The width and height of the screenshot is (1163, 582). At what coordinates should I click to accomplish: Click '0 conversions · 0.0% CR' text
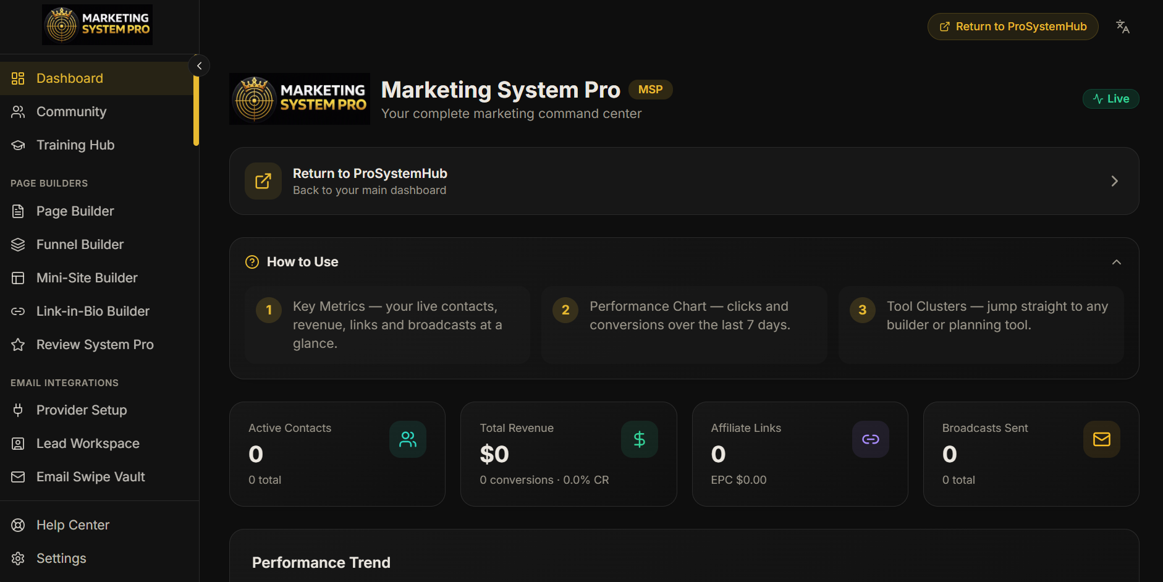544,480
